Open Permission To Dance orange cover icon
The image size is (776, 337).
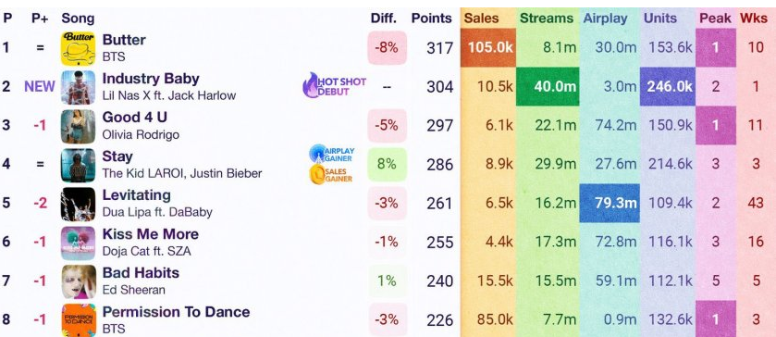tap(79, 320)
